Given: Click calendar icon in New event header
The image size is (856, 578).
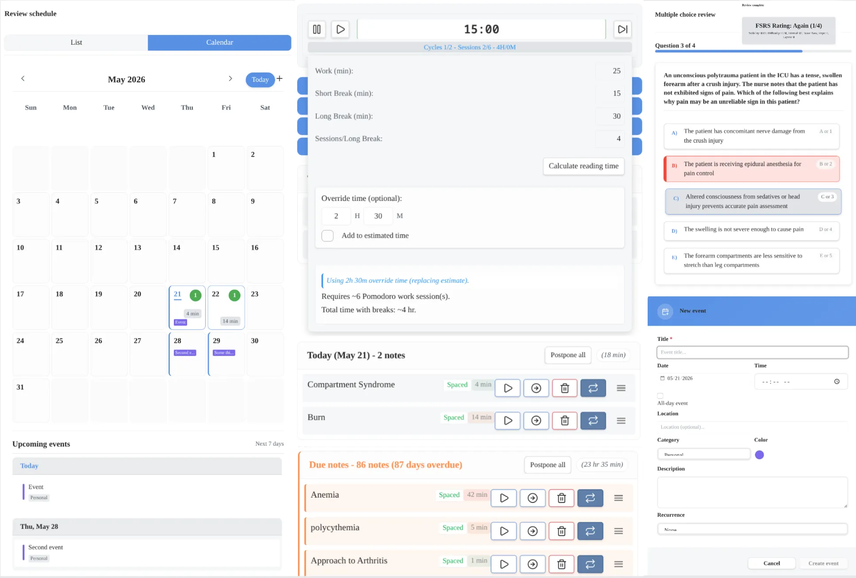Looking at the screenshot, I should (x=665, y=311).
